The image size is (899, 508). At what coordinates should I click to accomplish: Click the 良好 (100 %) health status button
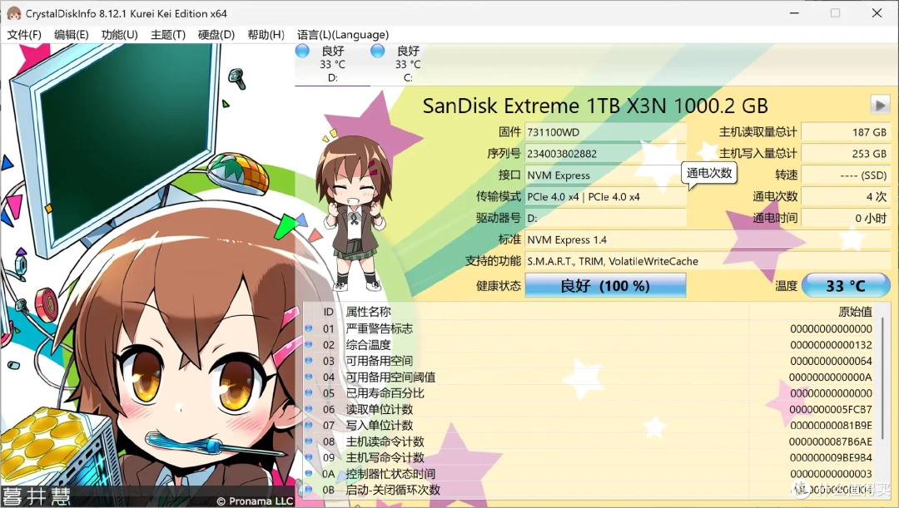(x=605, y=285)
